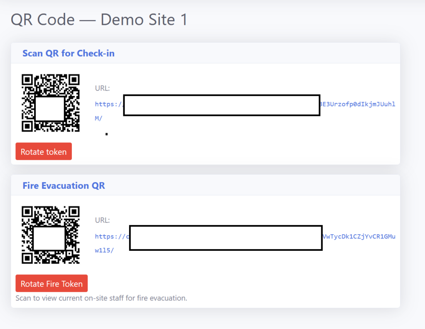The image size is (425, 329).
Task: Click the 'QR Code — Demo Site 1' page title
Action: pos(99,20)
